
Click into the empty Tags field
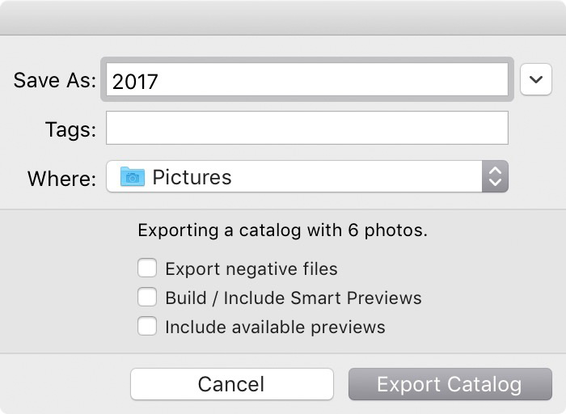307,128
